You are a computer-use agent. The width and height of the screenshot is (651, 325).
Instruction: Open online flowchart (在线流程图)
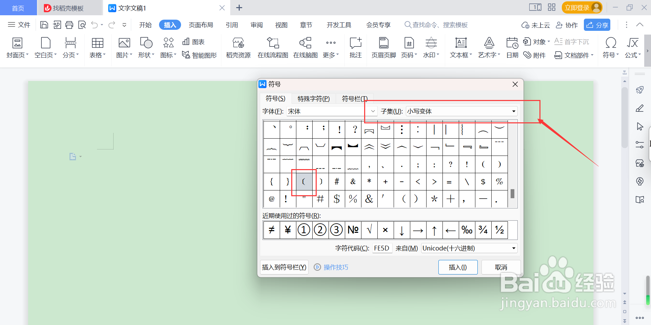[x=273, y=47]
